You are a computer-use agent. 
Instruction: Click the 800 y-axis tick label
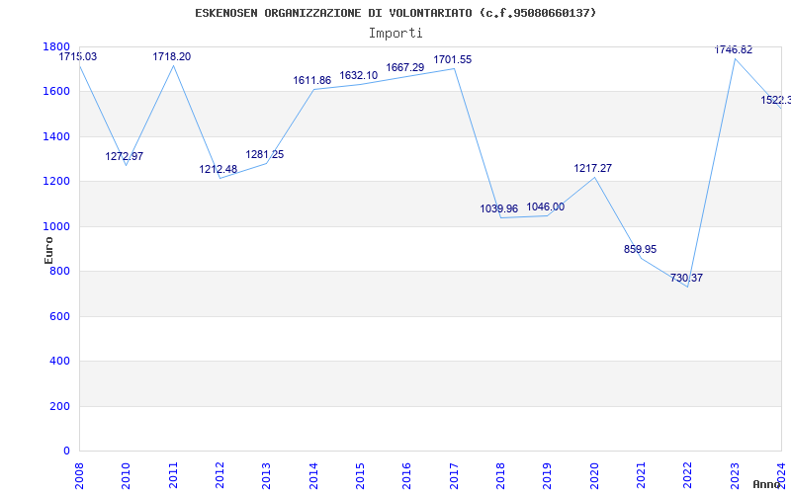[60, 271]
